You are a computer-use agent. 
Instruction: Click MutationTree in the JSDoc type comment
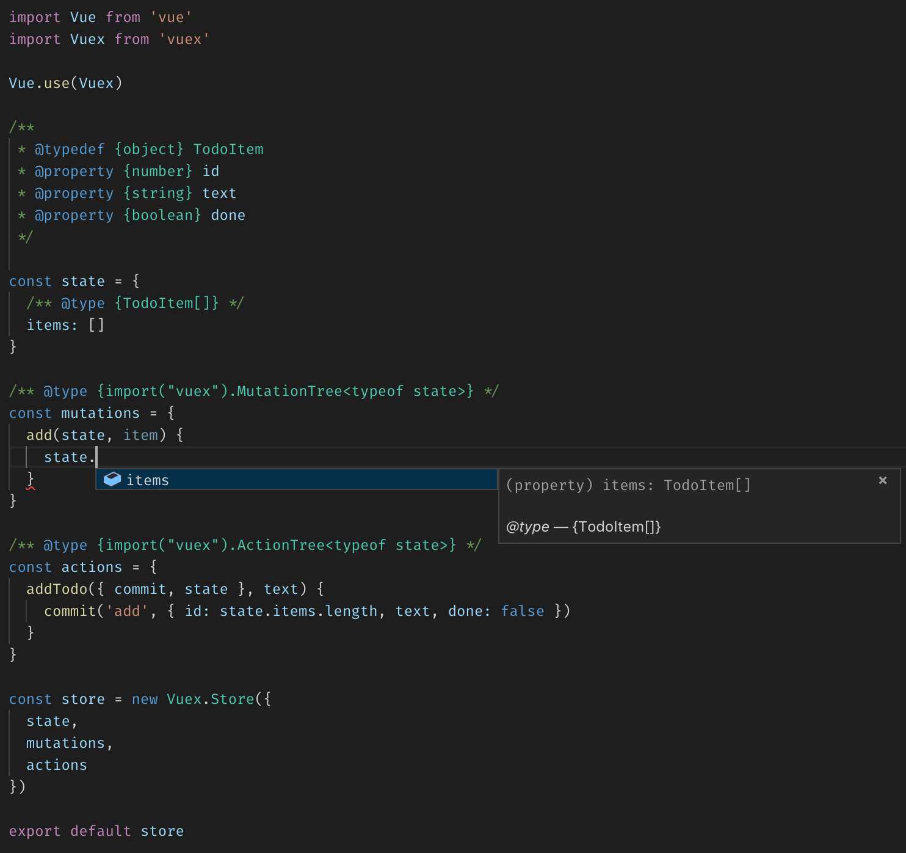(289, 391)
